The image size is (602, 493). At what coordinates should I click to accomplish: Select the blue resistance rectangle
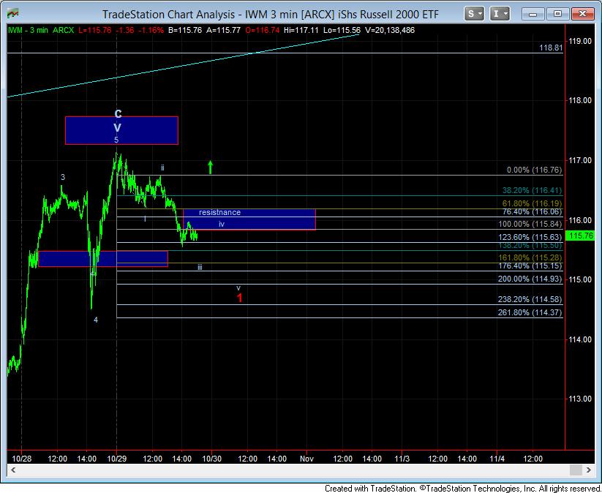coord(249,219)
